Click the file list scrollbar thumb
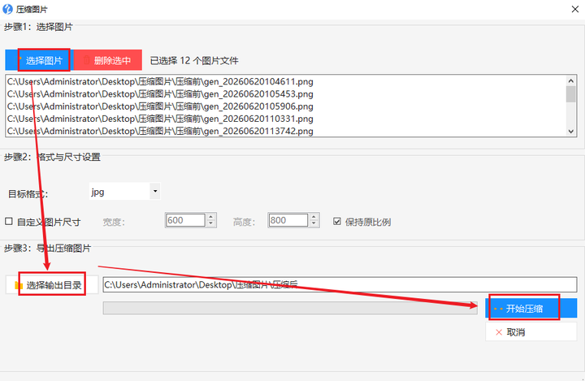 (x=571, y=94)
